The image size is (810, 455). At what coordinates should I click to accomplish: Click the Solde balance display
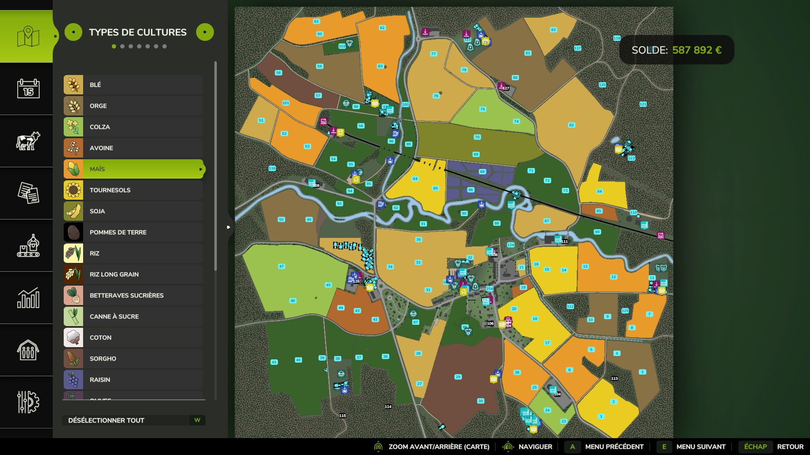coord(677,50)
